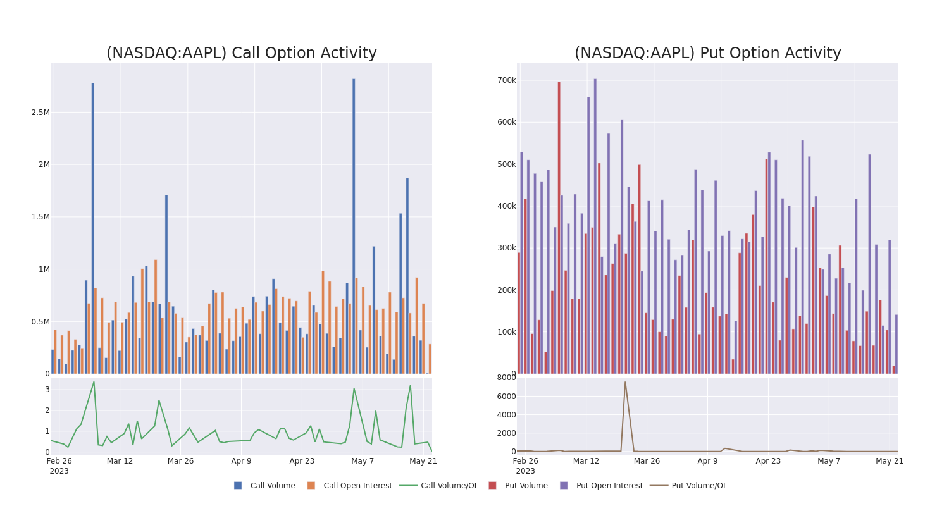The width and height of the screenshot is (949, 506).
Task: Click the Put Option Activity chart title
Action: click(708, 53)
